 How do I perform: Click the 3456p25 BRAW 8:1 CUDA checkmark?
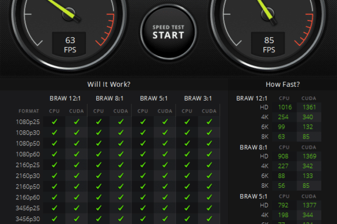[121, 208]
